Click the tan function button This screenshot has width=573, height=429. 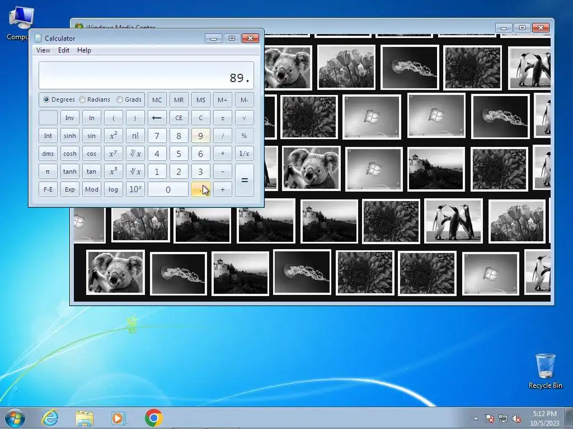(x=91, y=171)
